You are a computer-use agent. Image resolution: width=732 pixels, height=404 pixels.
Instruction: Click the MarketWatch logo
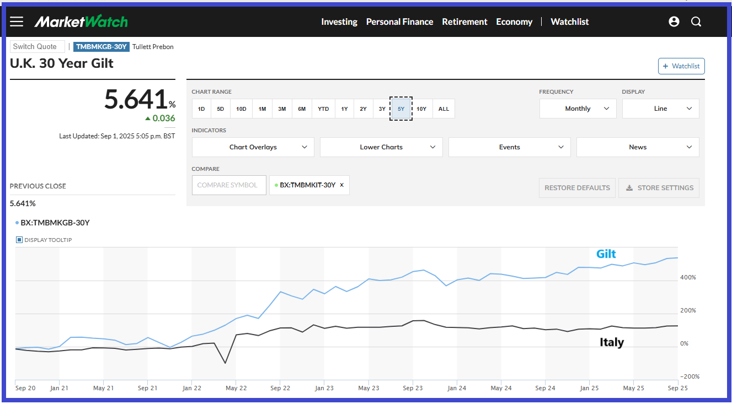pos(81,21)
